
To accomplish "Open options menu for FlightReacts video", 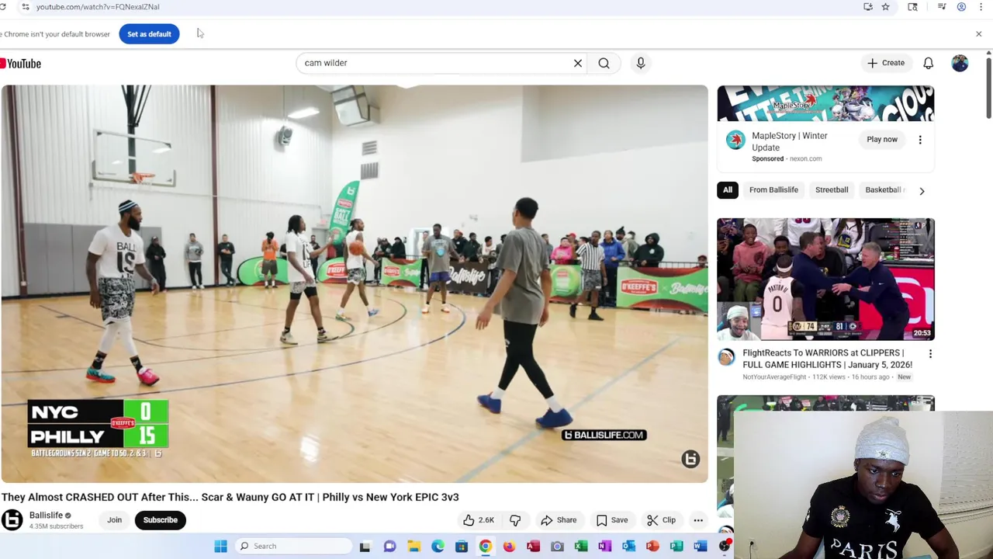I will 930,354.
